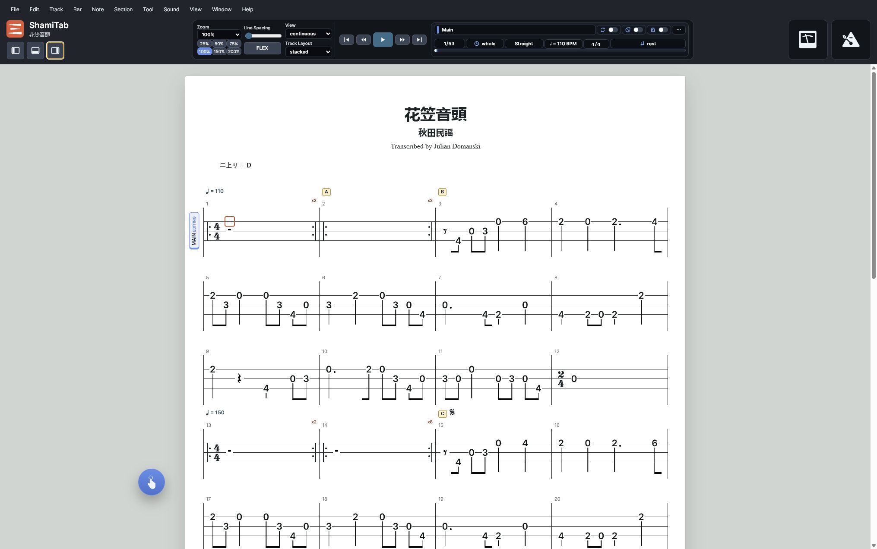877x549 pixels.
Task: Select the 25% zoom preset
Action: 204,44
